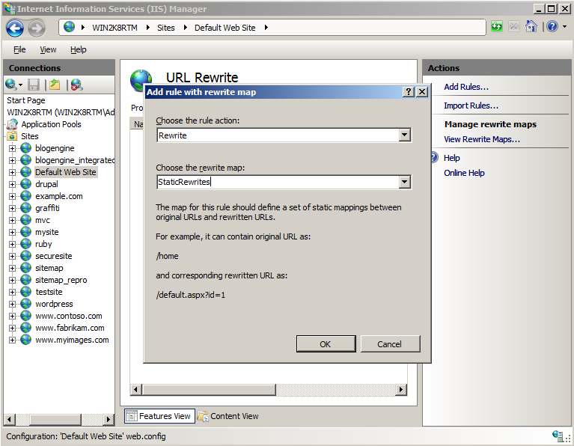Open the rewrite map dropdown arrow
This screenshot has width=574, height=446.
(405, 182)
